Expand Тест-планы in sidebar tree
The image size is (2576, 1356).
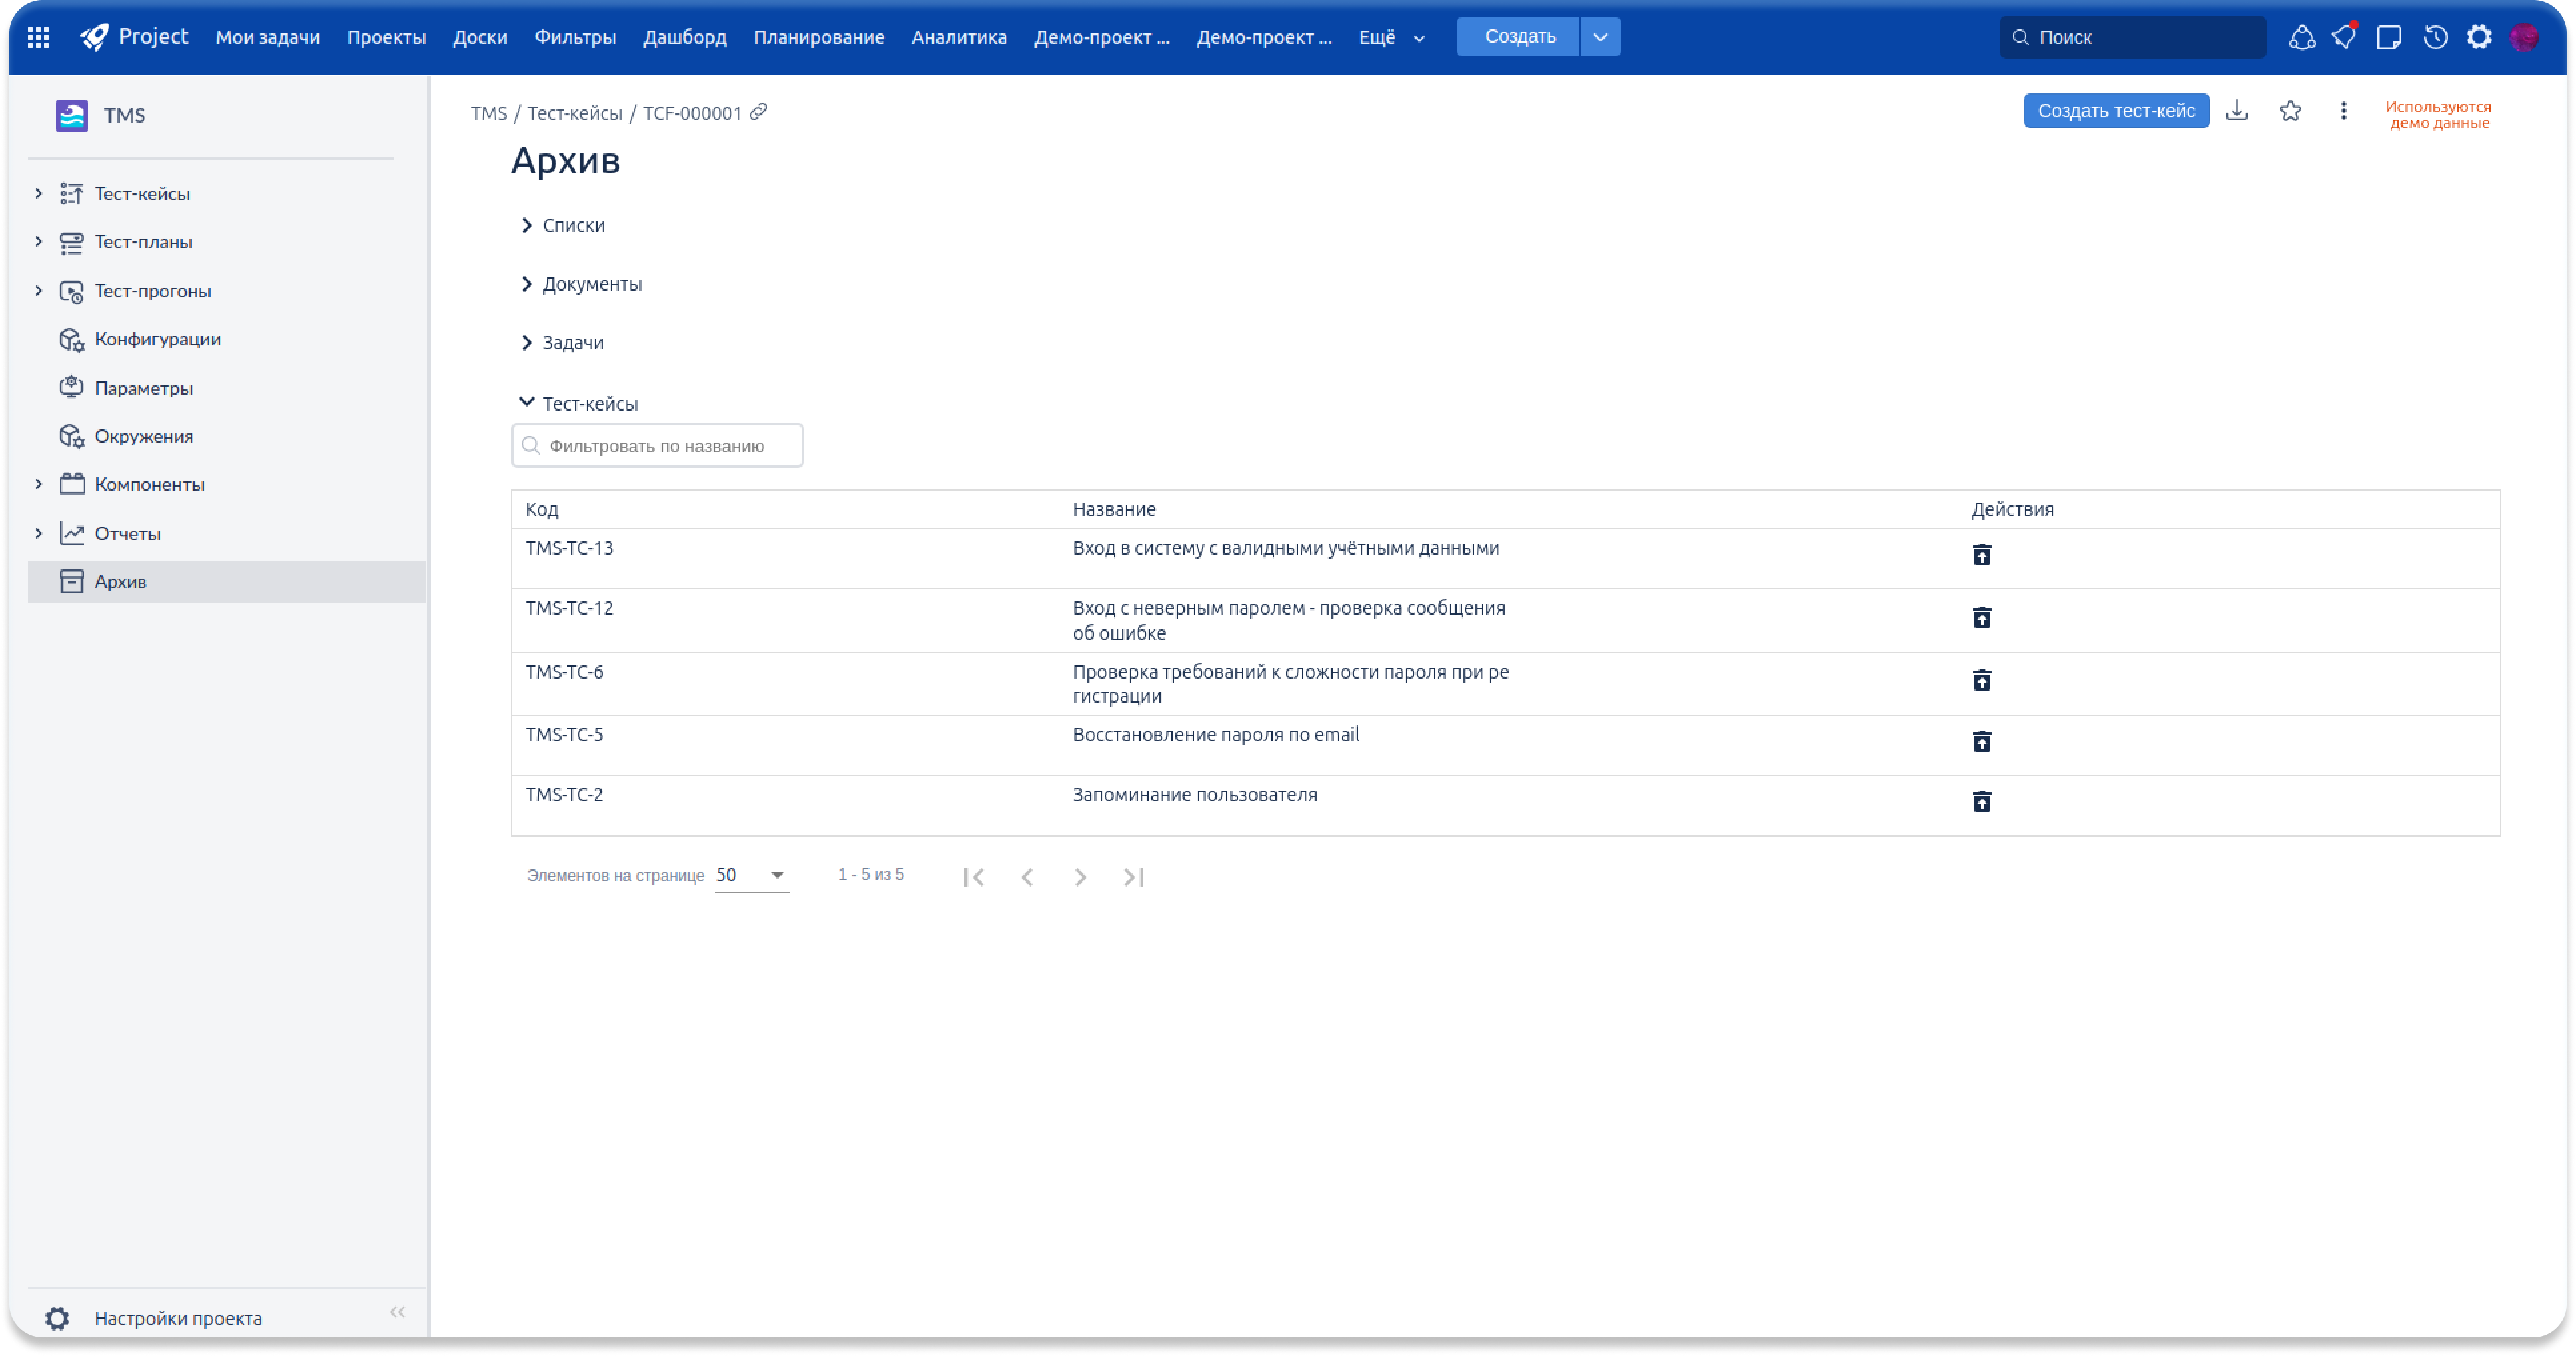tap(39, 242)
